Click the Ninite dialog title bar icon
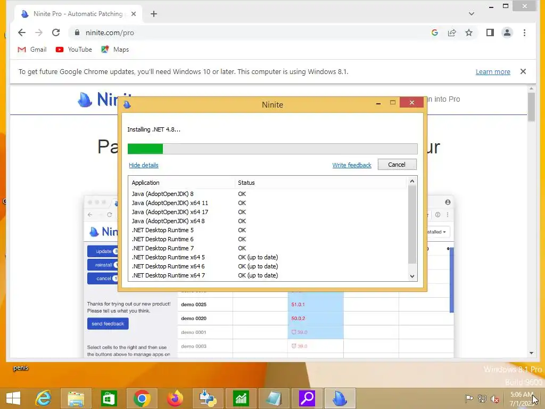This screenshot has width=545, height=409. pos(127,104)
